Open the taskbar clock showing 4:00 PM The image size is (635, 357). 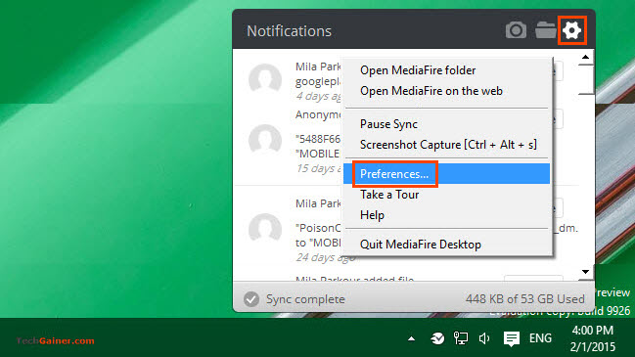(593, 338)
